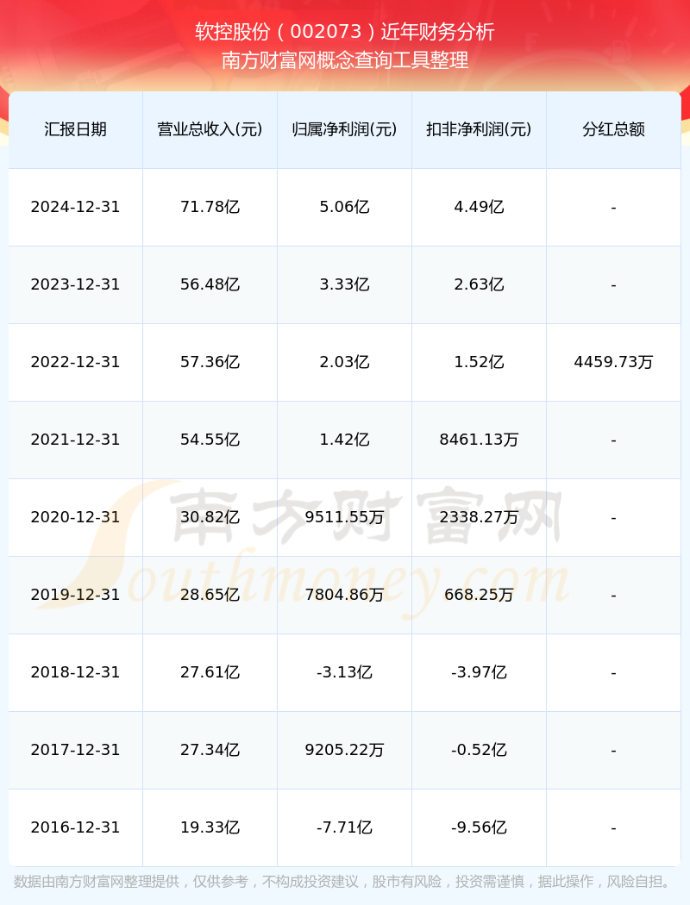Click the disclaimer text at the bottom
Image resolution: width=690 pixels, height=905 pixels.
345,882
